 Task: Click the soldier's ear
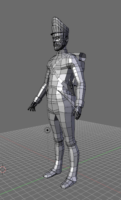(67, 38)
